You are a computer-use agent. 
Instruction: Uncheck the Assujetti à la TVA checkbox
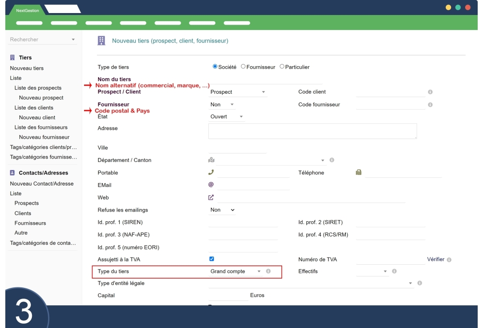[212, 259]
